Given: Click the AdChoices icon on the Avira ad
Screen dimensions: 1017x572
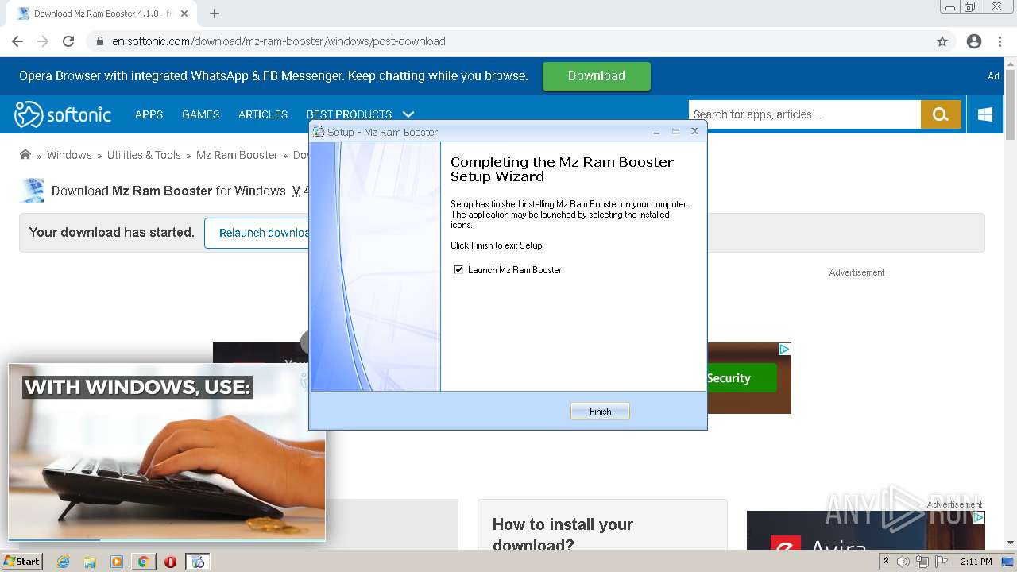Looking at the screenshot, I should tap(979, 517).
